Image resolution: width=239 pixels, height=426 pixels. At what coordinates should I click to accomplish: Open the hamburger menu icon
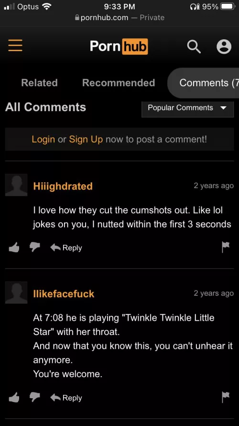pos(15,45)
